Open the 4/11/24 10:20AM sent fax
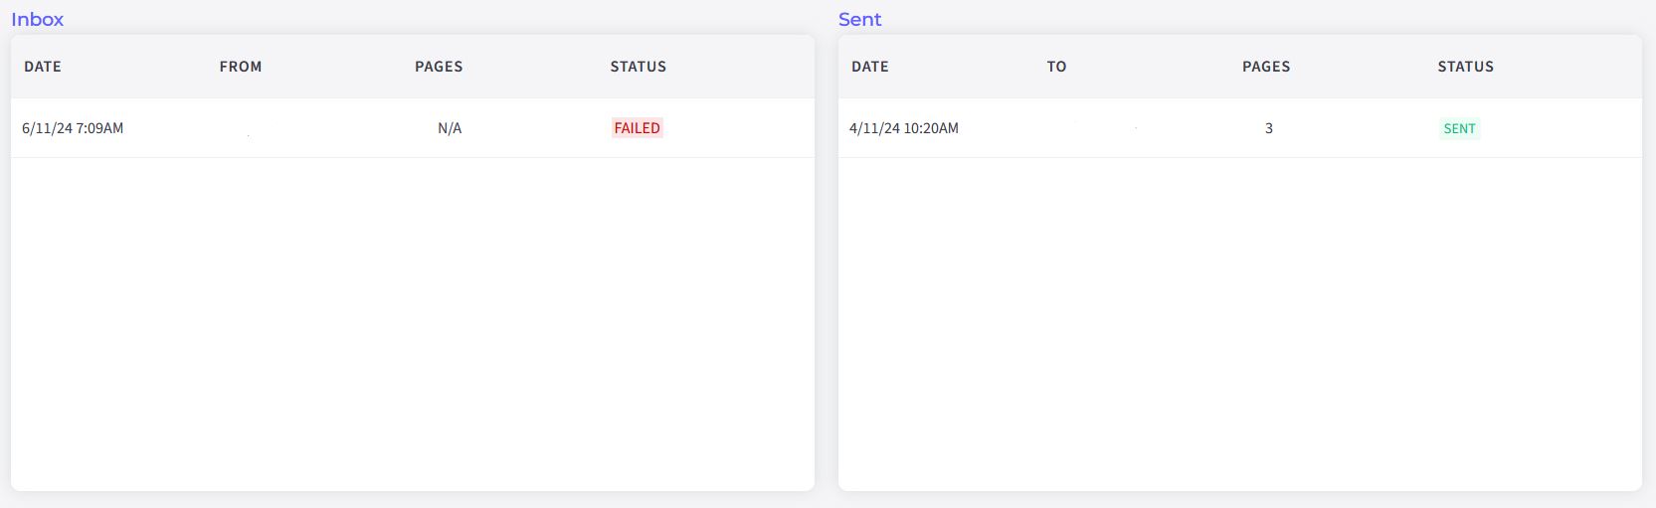The width and height of the screenshot is (1656, 508). coord(904,128)
